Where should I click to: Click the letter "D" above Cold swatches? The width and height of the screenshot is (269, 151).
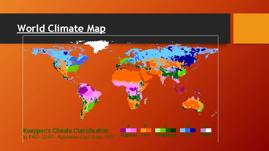click(x=188, y=126)
